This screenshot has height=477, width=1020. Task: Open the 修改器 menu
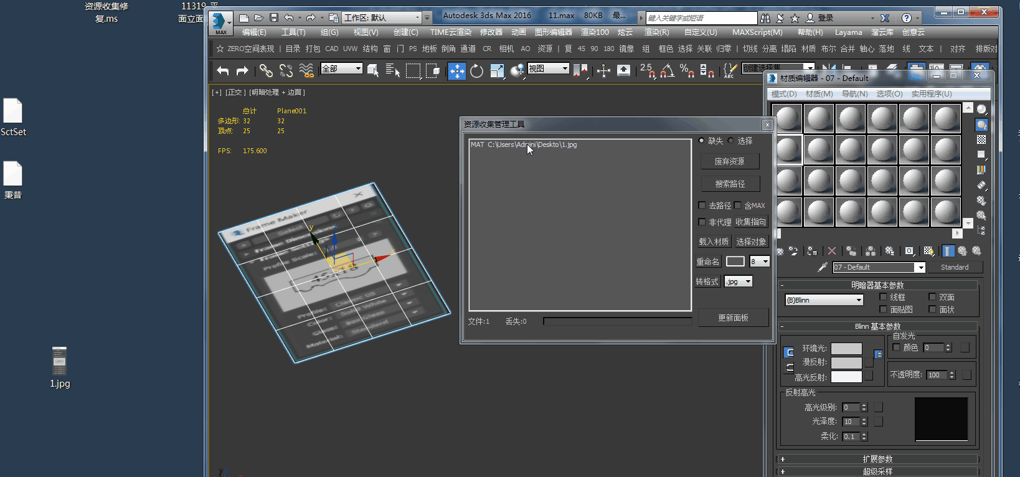click(x=491, y=32)
